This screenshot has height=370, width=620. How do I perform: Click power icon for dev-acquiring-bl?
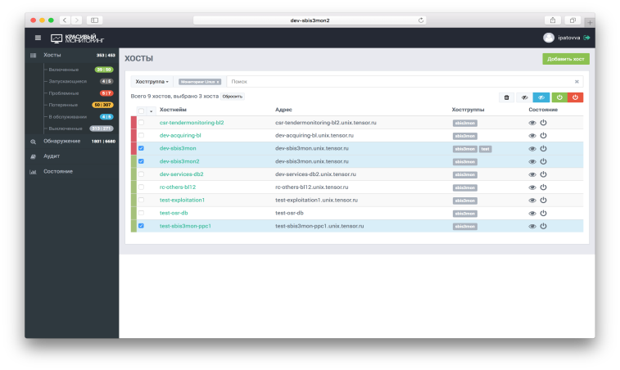point(543,135)
